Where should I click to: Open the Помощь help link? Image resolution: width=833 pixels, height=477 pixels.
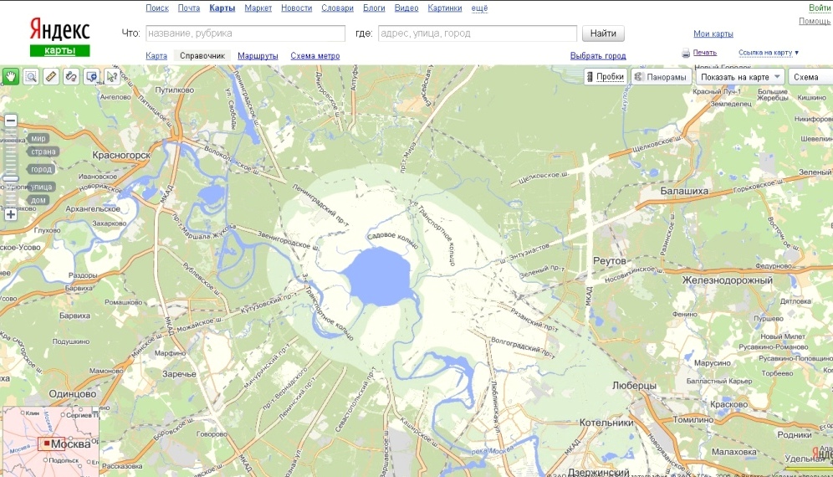(x=815, y=21)
